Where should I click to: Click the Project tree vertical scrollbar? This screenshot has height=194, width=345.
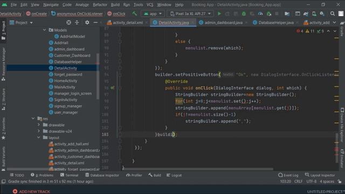98,76
